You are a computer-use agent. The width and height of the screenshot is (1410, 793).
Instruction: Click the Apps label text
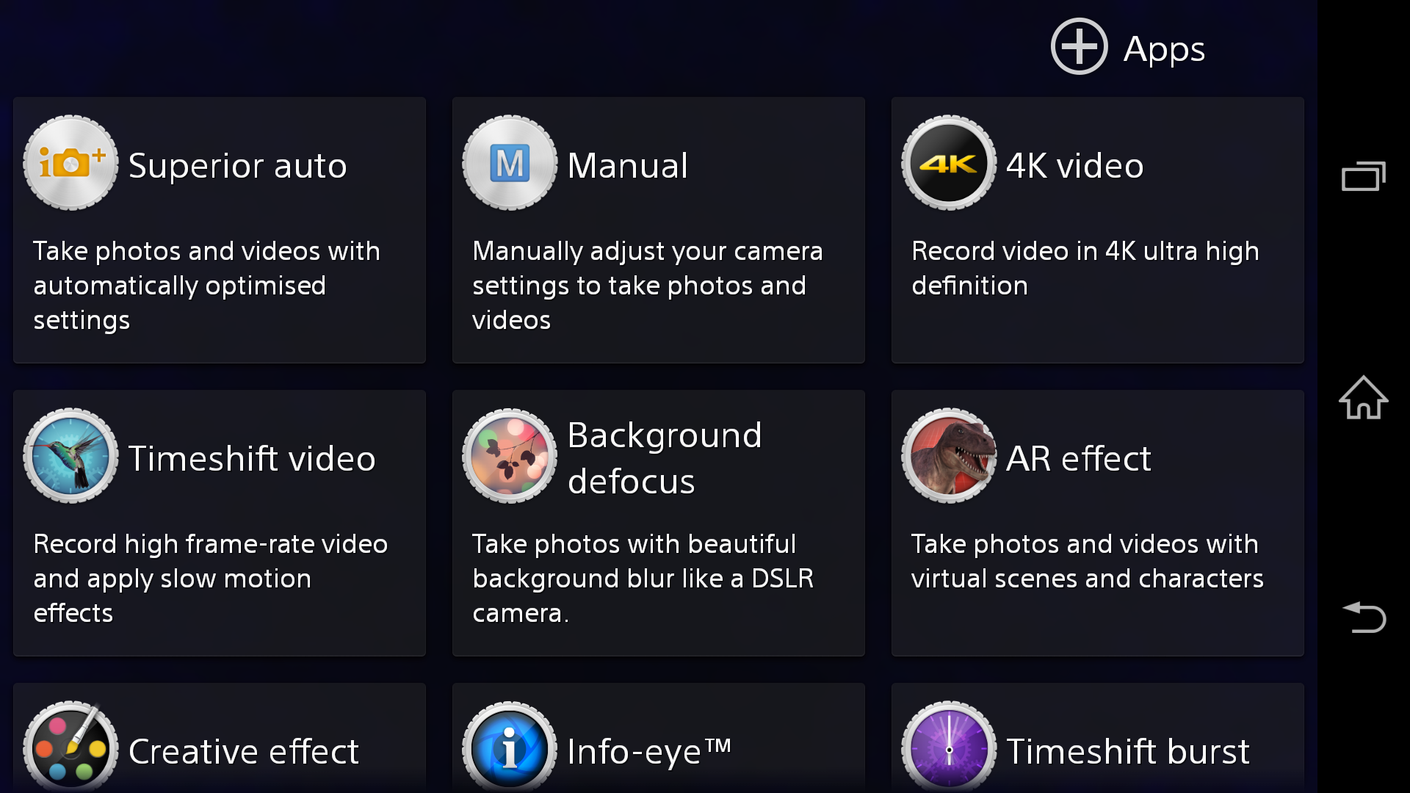[x=1164, y=48]
